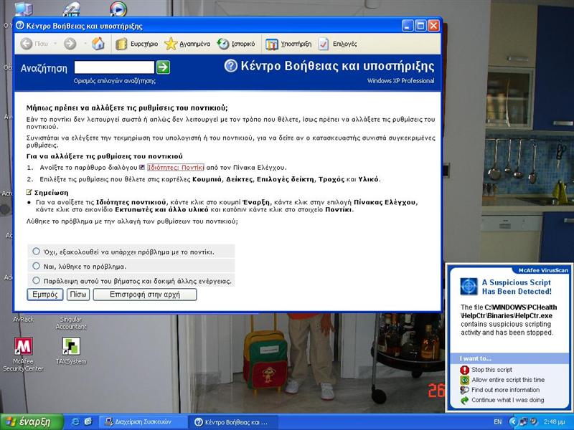Open Υποστήριξη support page
Image resolution: width=574 pixels, height=430 pixels.
[x=288, y=44]
